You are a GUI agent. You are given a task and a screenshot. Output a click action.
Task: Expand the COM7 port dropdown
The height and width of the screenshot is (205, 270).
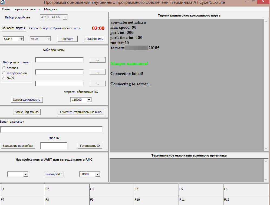click(x=21, y=39)
